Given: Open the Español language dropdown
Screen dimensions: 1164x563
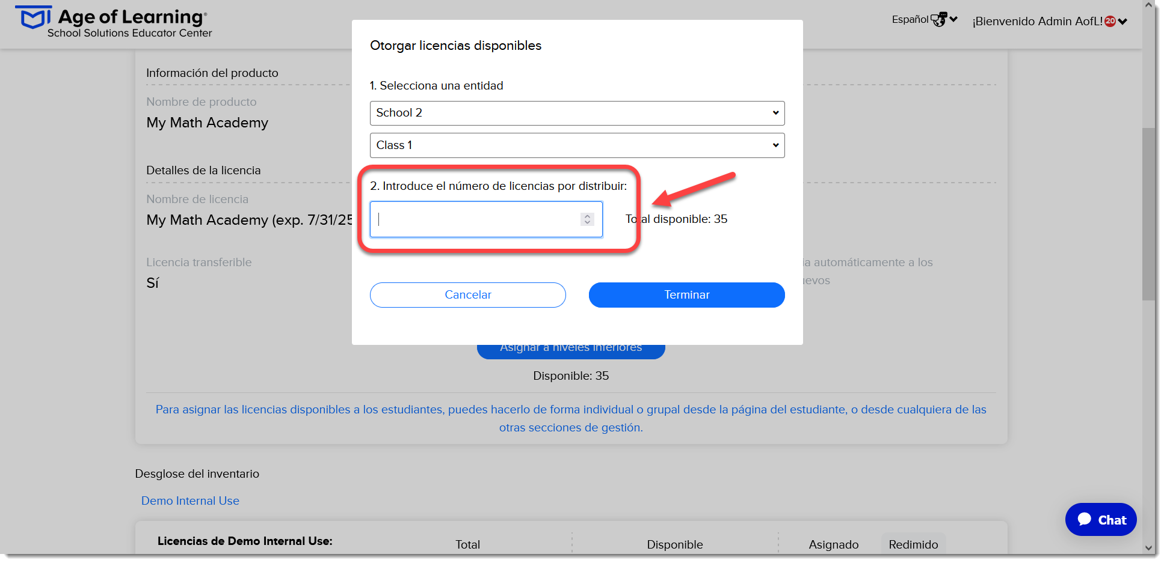Looking at the screenshot, I should click(x=924, y=19).
